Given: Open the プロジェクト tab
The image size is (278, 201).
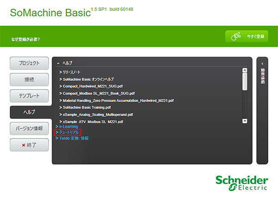Looking at the screenshot, I should tap(29, 63).
